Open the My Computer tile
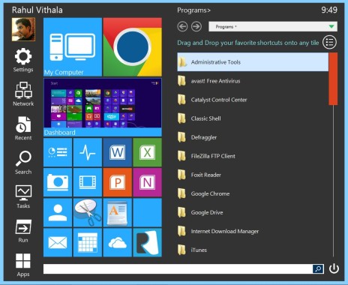Image resolution: width=348 pixels, height=285 pixels. pos(73,47)
